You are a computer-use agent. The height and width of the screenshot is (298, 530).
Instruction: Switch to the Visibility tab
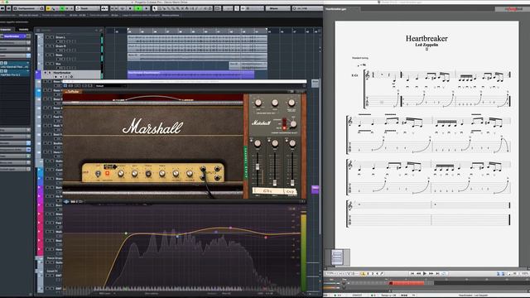point(23,30)
